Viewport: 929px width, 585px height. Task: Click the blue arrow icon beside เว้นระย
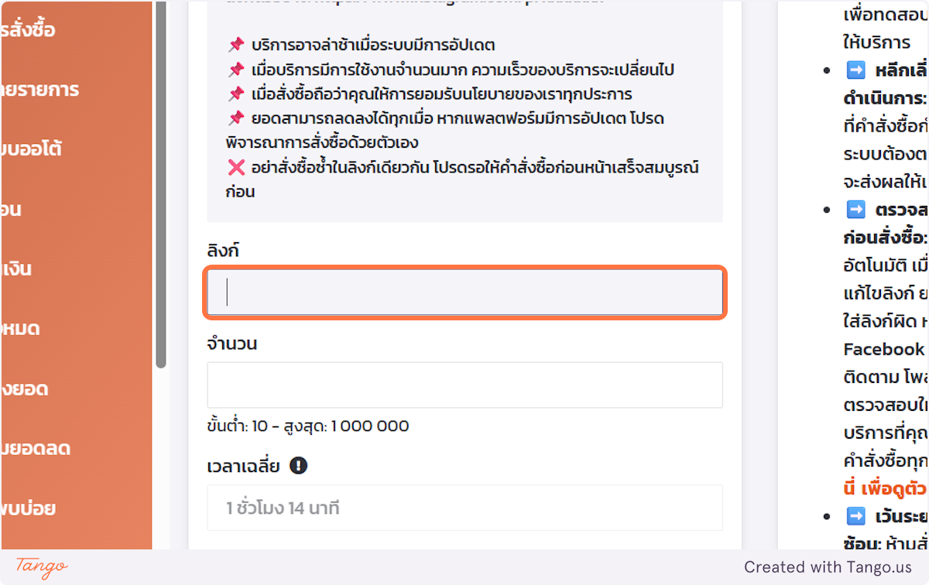pyautogui.click(x=855, y=516)
